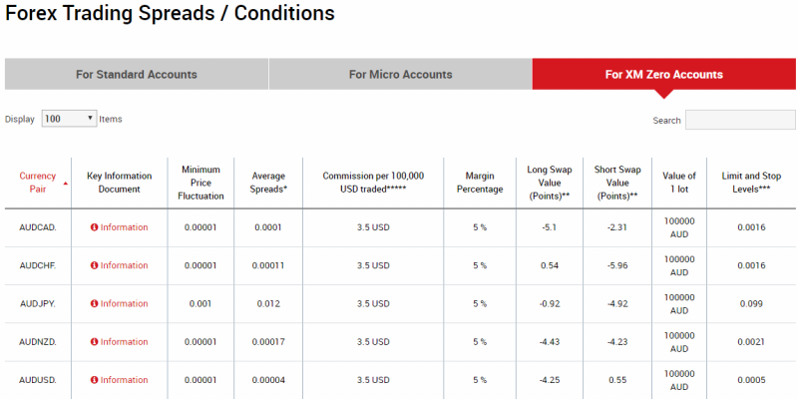Image resolution: width=798 pixels, height=399 pixels.
Task: Sort by Margin Percentage column header
Action: click(480, 183)
